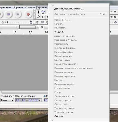
Task: Click the menu scroll-up arrow
Action: pyautogui.click(x=53, y=5)
